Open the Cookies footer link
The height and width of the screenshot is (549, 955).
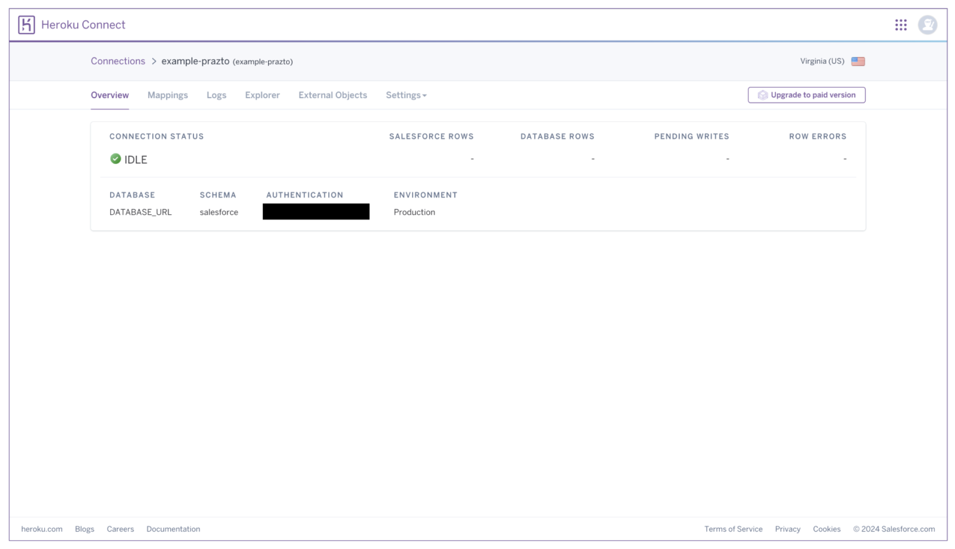(x=826, y=529)
